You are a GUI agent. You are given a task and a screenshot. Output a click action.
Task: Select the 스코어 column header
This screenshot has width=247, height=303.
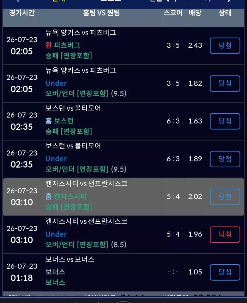pyautogui.click(x=173, y=13)
